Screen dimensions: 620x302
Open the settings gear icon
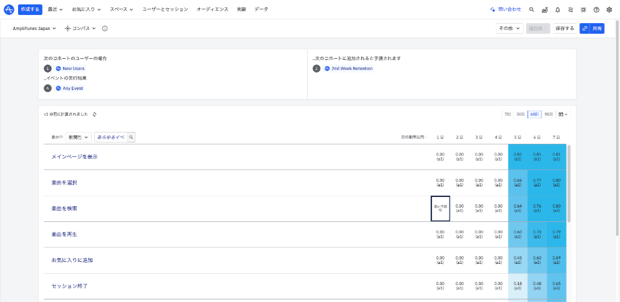(x=609, y=9)
